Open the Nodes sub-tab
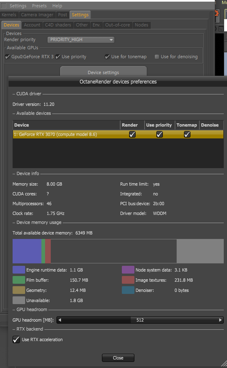 [x=142, y=25]
